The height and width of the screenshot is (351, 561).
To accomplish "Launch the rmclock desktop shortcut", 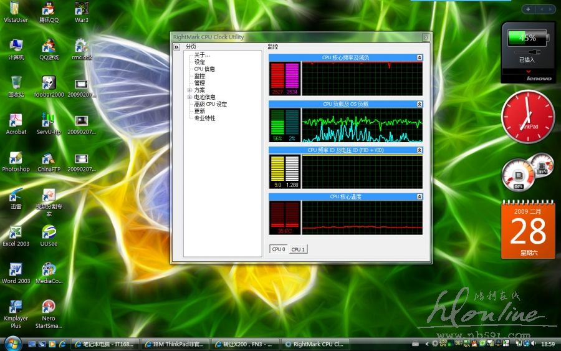I will pyautogui.click(x=81, y=47).
